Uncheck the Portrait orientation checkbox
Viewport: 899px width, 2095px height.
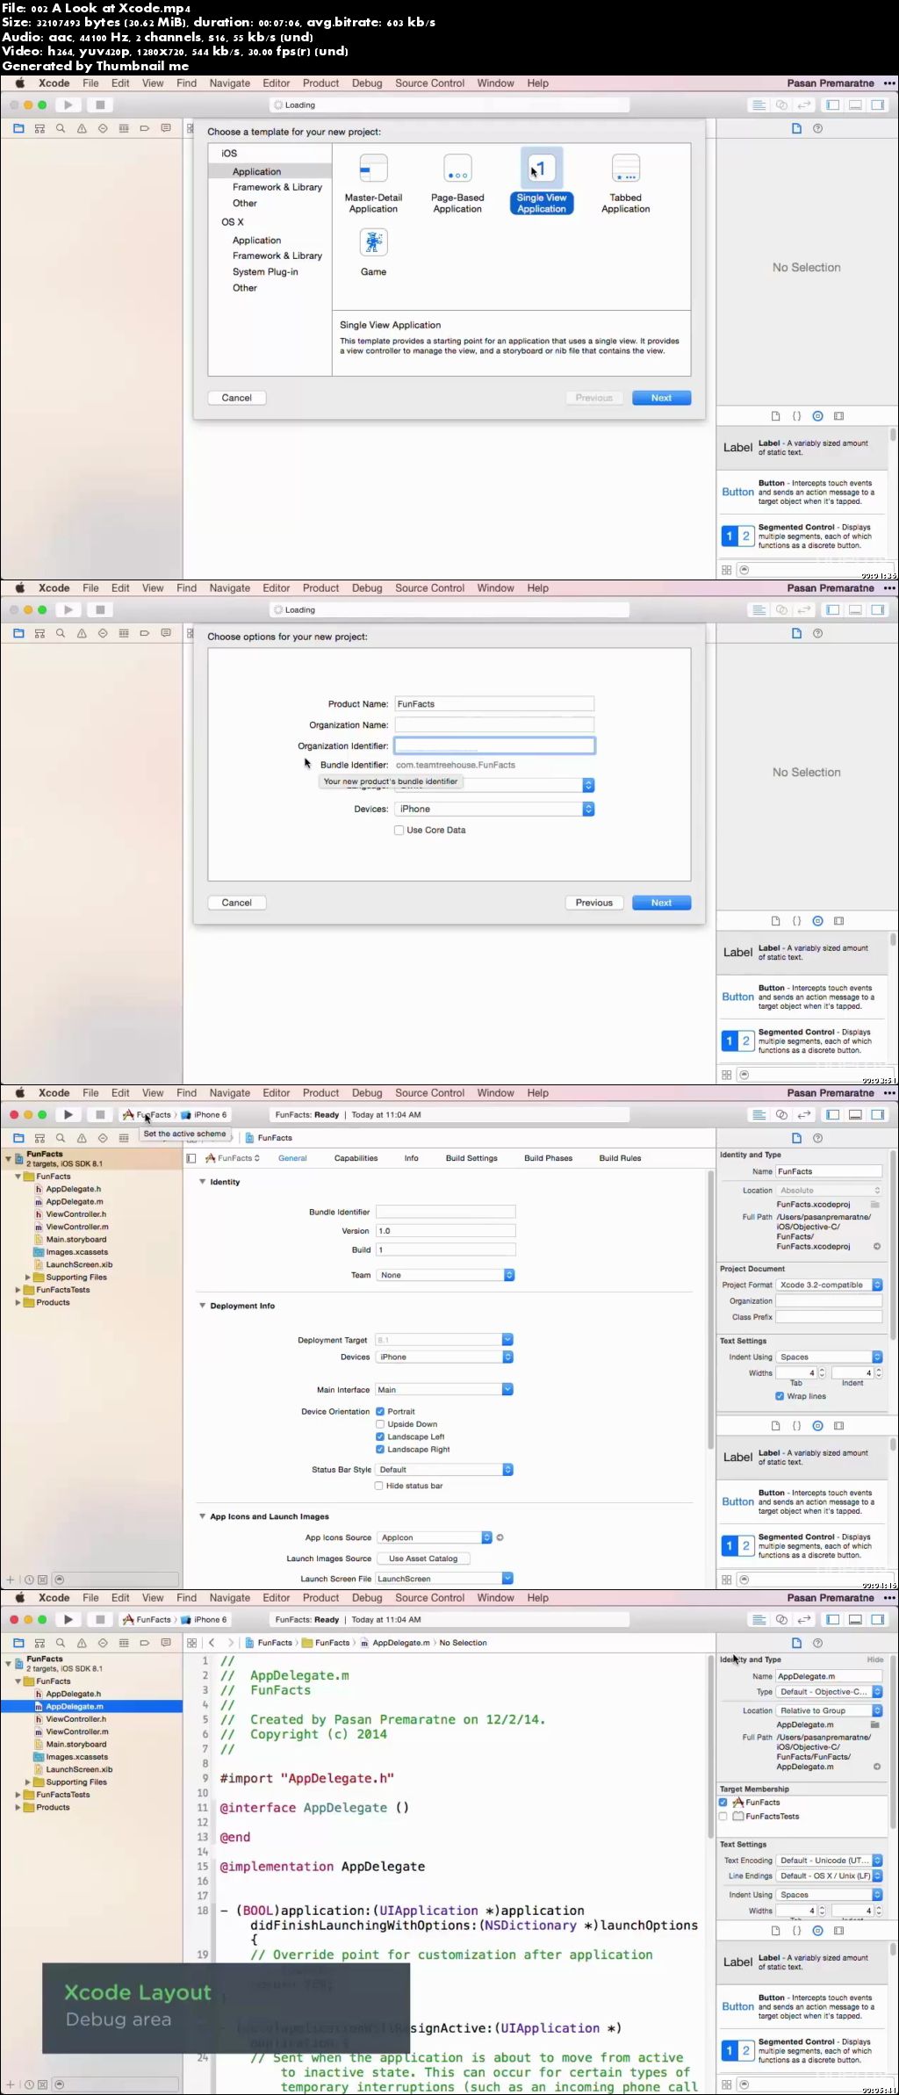point(380,1412)
